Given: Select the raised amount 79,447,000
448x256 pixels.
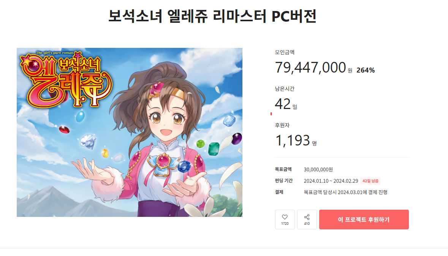Looking at the screenshot, I should pos(310,68).
